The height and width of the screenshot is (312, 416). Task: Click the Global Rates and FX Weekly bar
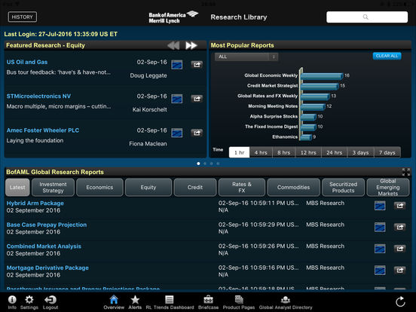(315, 96)
